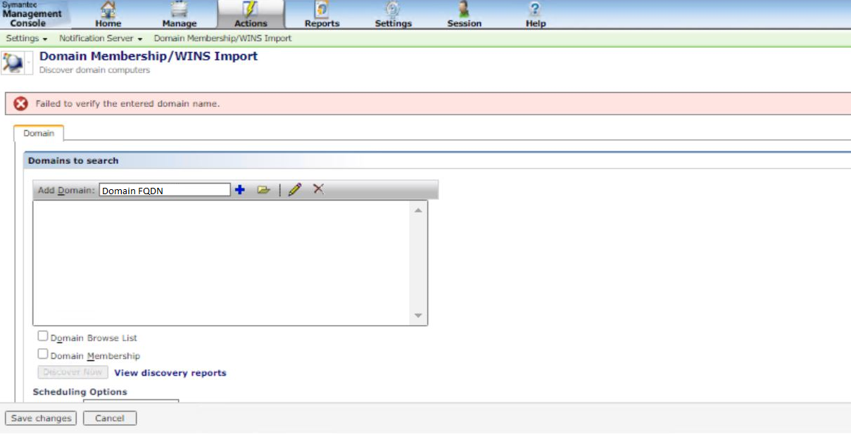Browse domains with the folder icon
Screen dimensions: 851x434
[264, 190]
